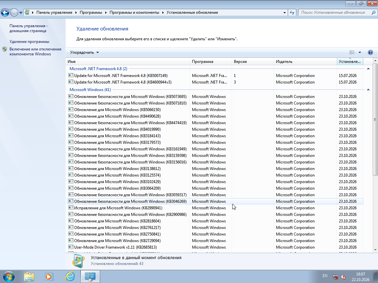Screen dimensions: 378x283
Task: Select the KB3179573 update icon
Action: (71, 142)
